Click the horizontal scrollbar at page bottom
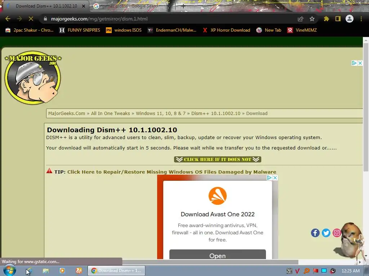 point(210,262)
